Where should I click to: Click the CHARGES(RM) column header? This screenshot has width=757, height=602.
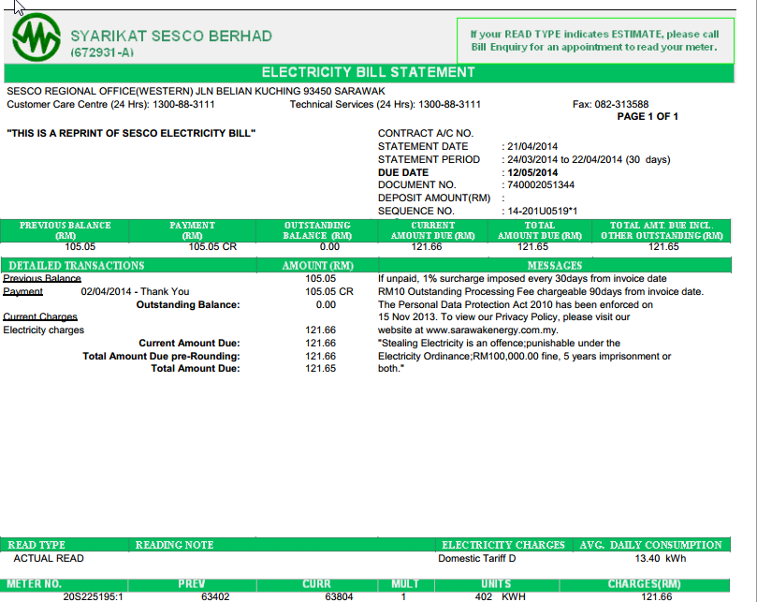coord(644,584)
